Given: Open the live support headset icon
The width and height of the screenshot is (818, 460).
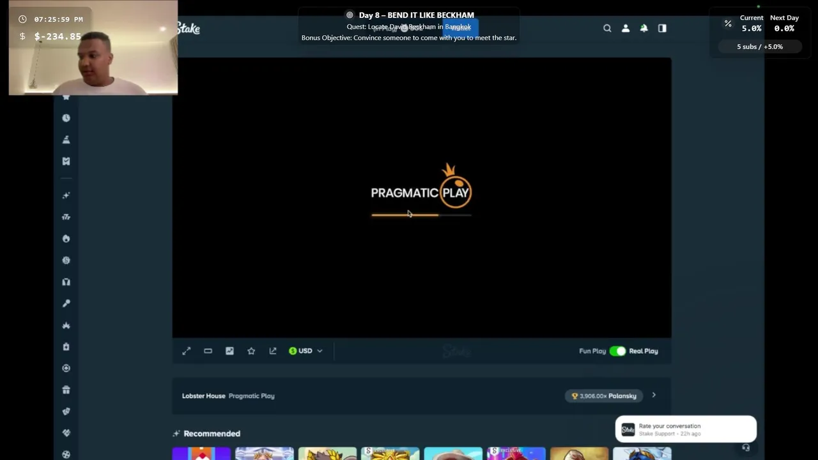Looking at the screenshot, I should click(746, 448).
